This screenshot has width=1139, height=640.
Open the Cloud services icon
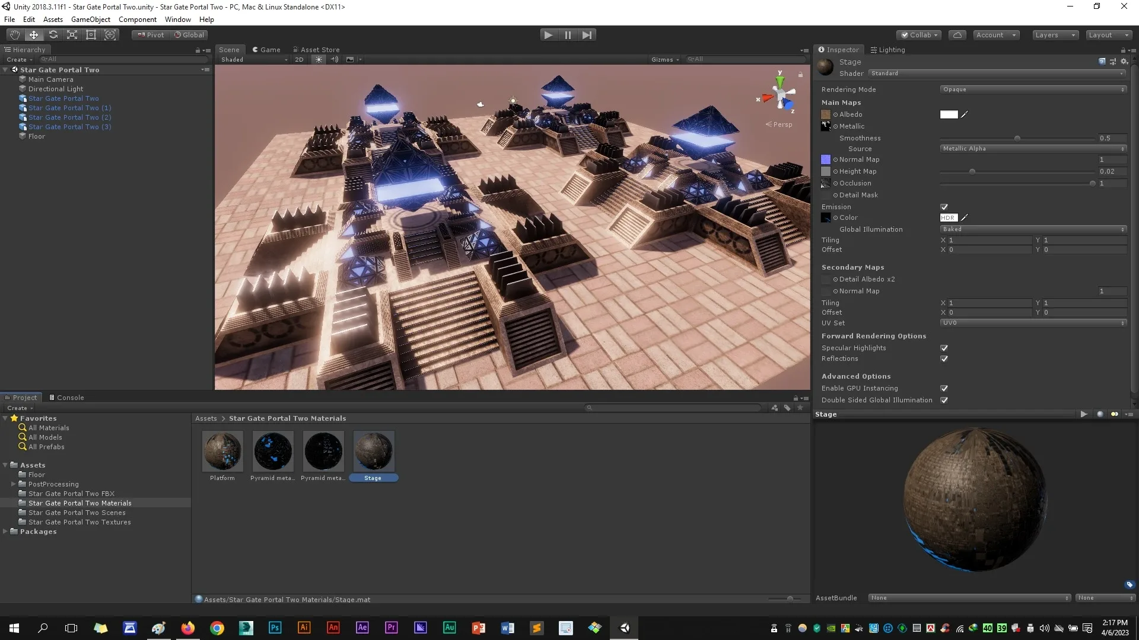coord(957,35)
